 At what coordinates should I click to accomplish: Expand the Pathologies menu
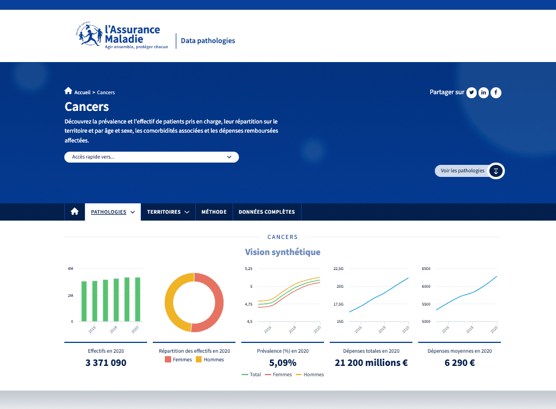[x=113, y=212]
